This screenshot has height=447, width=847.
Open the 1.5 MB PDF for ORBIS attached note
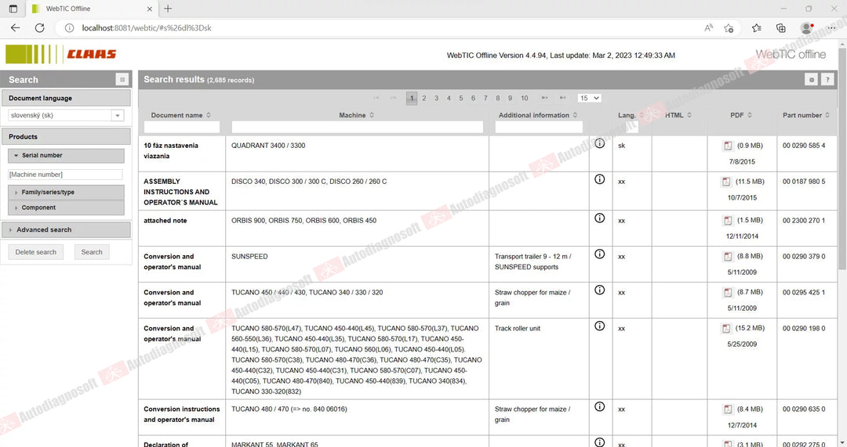click(728, 221)
